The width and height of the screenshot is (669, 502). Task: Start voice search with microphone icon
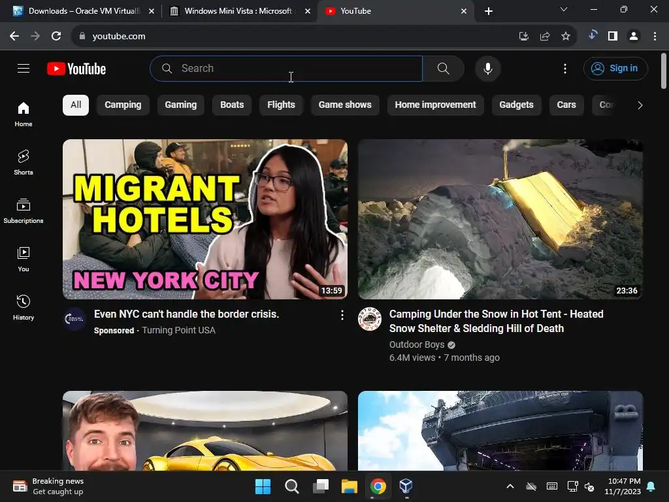[x=487, y=68]
